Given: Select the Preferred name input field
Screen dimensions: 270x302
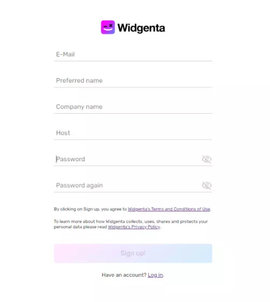Looking at the screenshot, I should coord(133,80).
